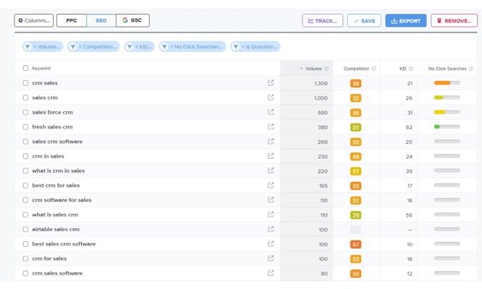Click the 'airtable sales crm' keyword text
This screenshot has width=482, height=289.
(56, 229)
